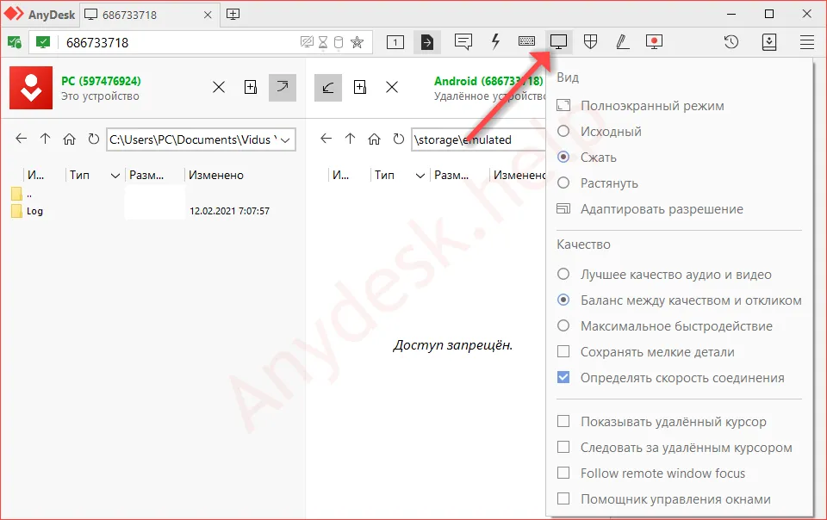Sort PC files by Тип column
Viewport: 827px width, 520px height.
(79, 175)
